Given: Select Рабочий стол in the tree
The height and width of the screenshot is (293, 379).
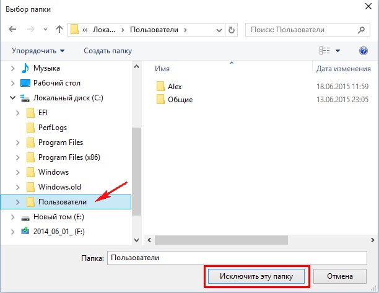Looking at the screenshot, I should click(x=57, y=83).
